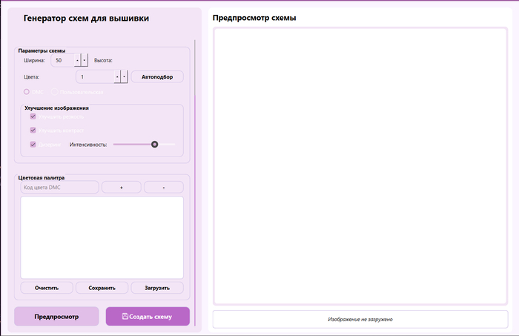
Task: Toggle the Улучшить резкость checkbox
Action: tap(33, 116)
